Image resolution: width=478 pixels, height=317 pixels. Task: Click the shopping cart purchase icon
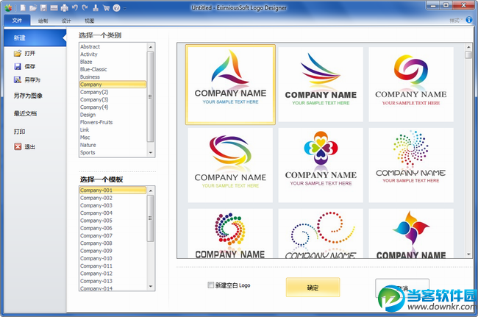coord(106,8)
